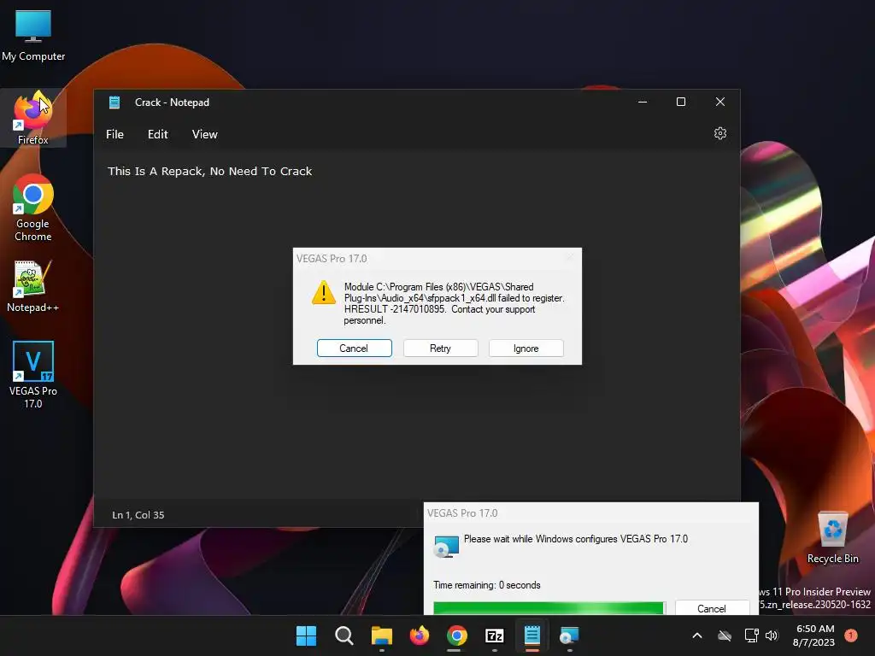Open the notification bell badge

(850, 635)
